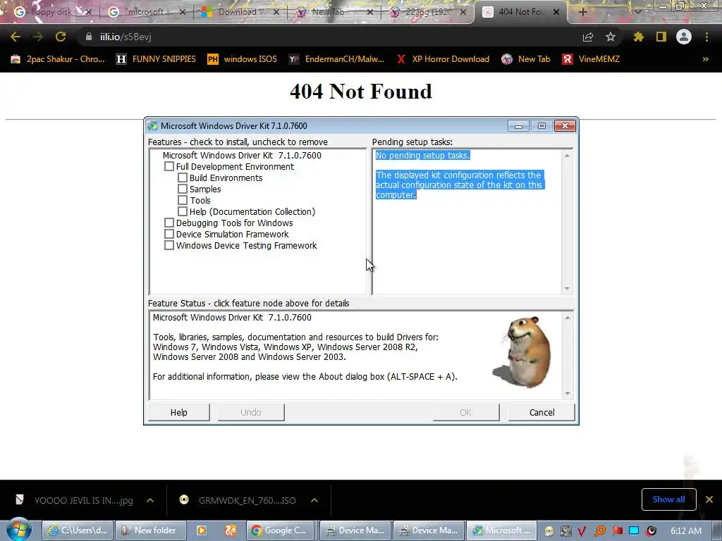Open the media player taskbar icon
Screen dimensions: 722x541
click(x=202, y=530)
